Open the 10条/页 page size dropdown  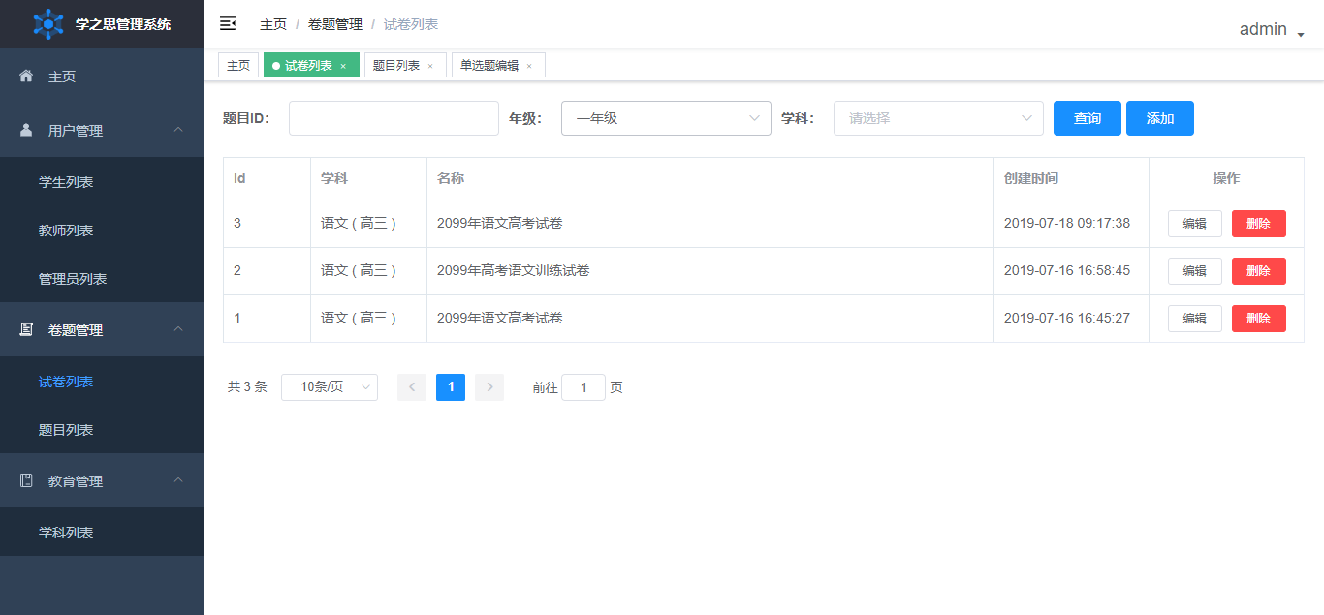[330, 387]
